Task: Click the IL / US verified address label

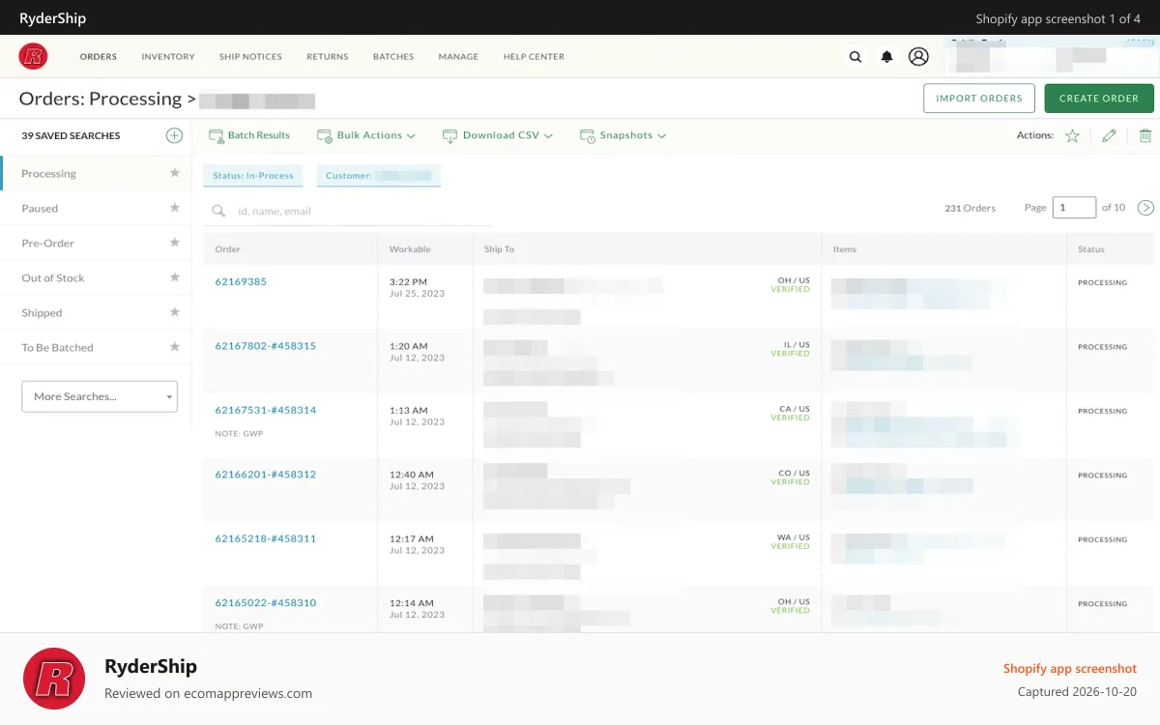Action: 791,349
